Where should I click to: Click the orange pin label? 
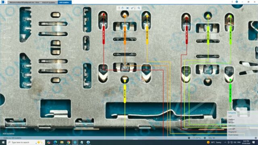[x=125, y=35]
